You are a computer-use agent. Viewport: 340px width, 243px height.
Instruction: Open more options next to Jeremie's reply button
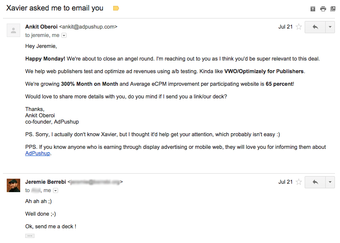coord(330,182)
